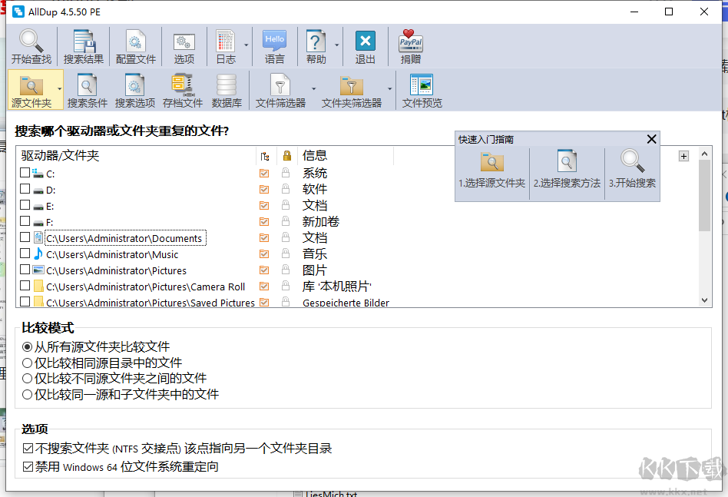Open the 文件预览 file preview panel
This screenshot has height=497, width=728.
coord(421,88)
